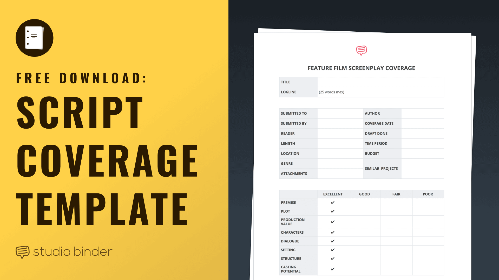499x280 pixels.
Task: Click the GOOD column header
Action: [364, 194]
